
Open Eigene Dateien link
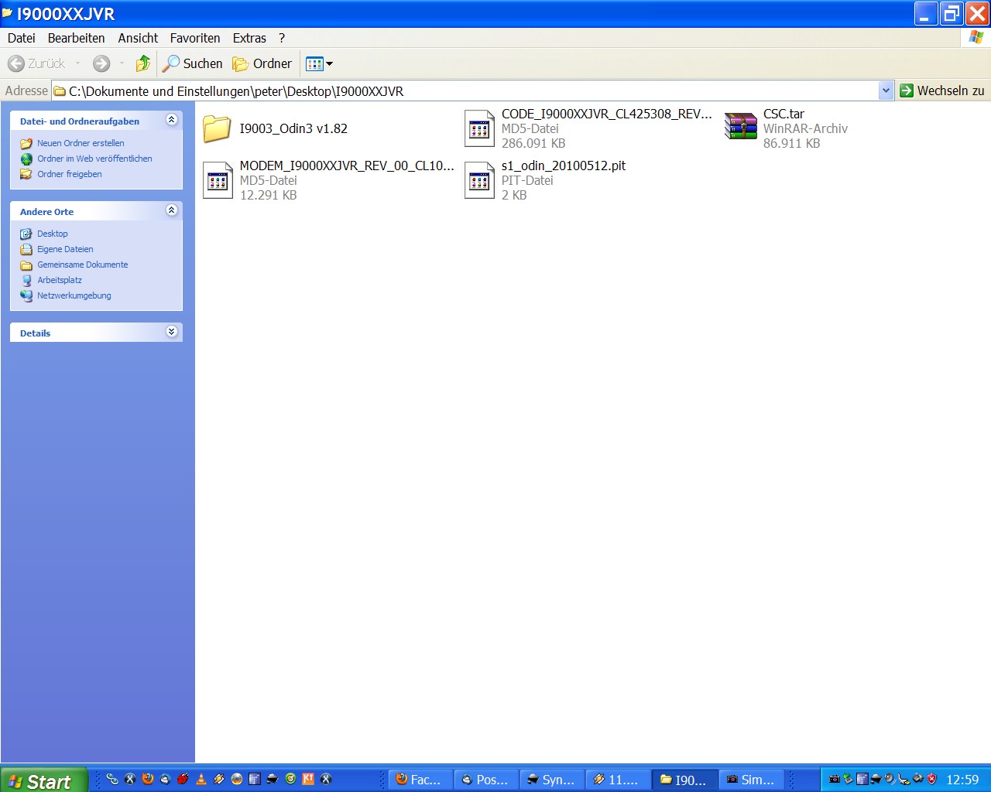65,249
